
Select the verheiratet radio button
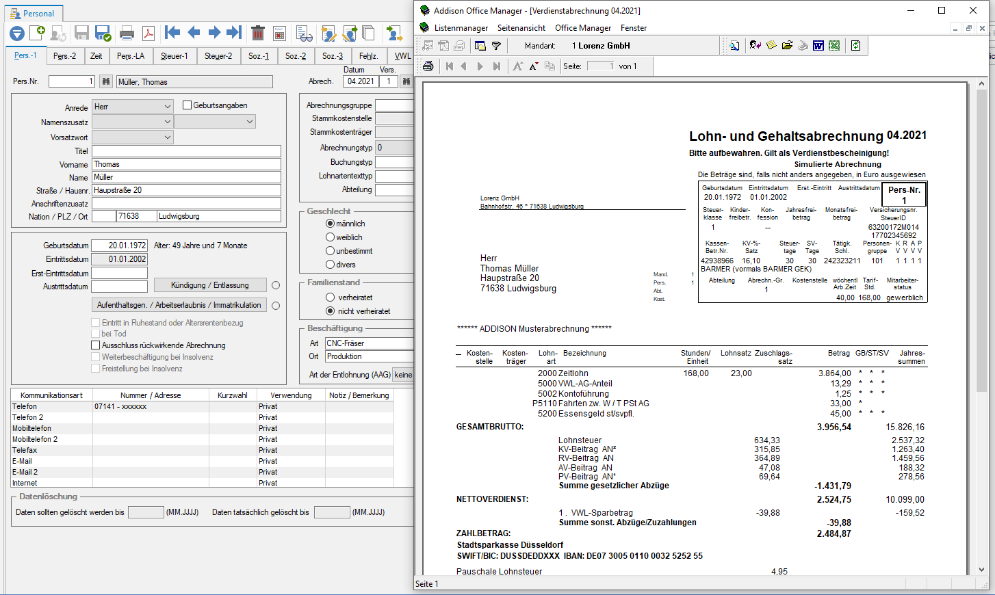(331, 297)
